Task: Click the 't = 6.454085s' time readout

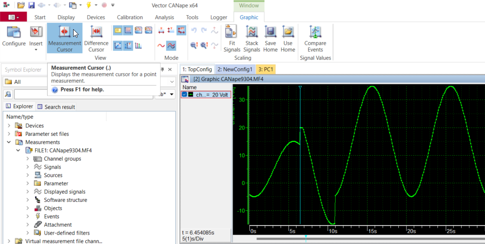Action: click(198, 232)
